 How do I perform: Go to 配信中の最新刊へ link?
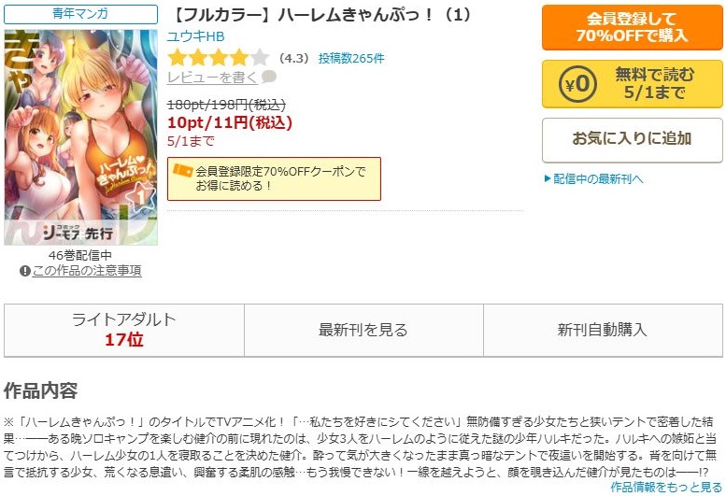tap(598, 178)
